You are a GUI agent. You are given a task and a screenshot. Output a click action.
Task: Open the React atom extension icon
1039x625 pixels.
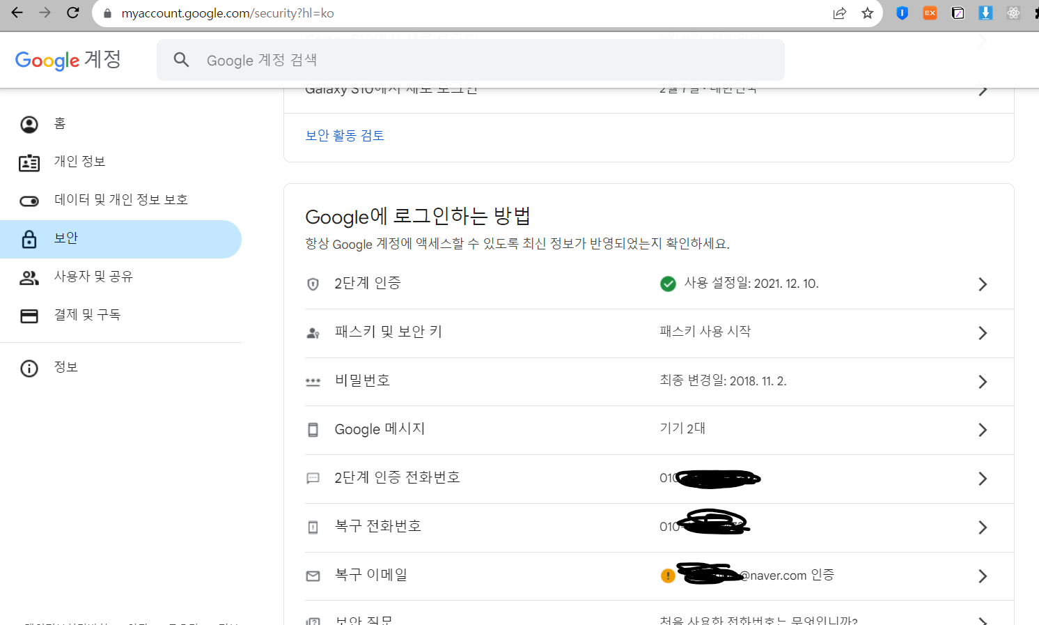click(1014, 13)
